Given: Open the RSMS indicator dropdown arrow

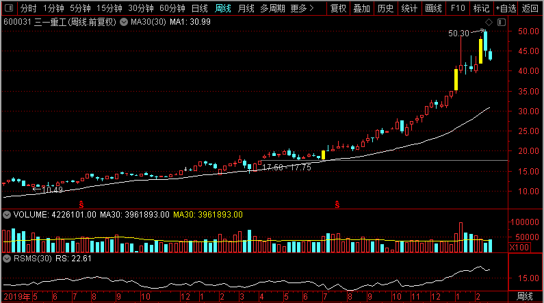Looking at the screenshot, I should click(7, 259).
